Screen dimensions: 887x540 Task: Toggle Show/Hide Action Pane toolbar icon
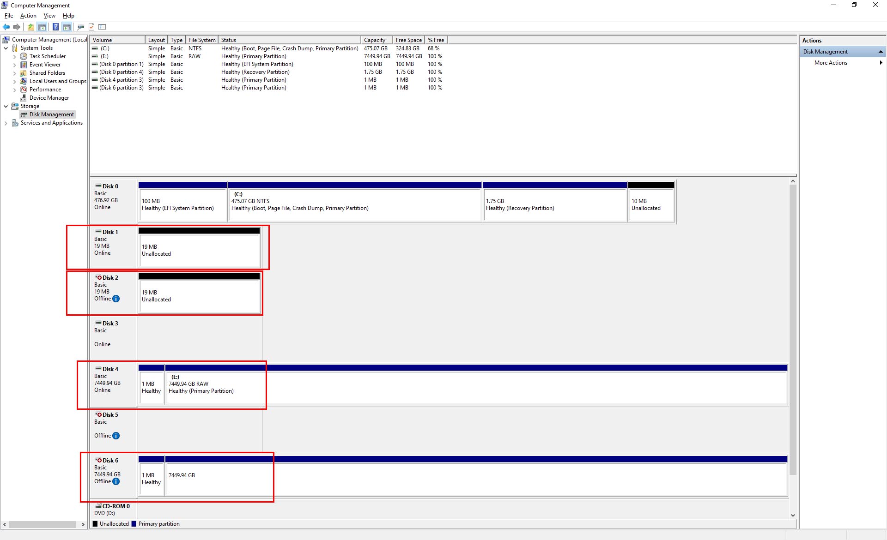[67, 27]
